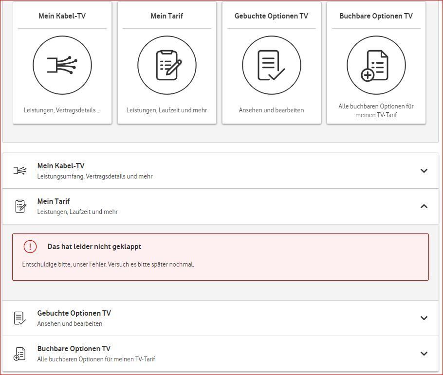This screenshot has width=443, height=375.
Task: Expand the Buchbare Optionen TV chevron
Action: point(424,354)
